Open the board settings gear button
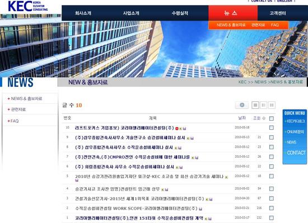This screenshot has width=308, height=223. click(242, 105)
